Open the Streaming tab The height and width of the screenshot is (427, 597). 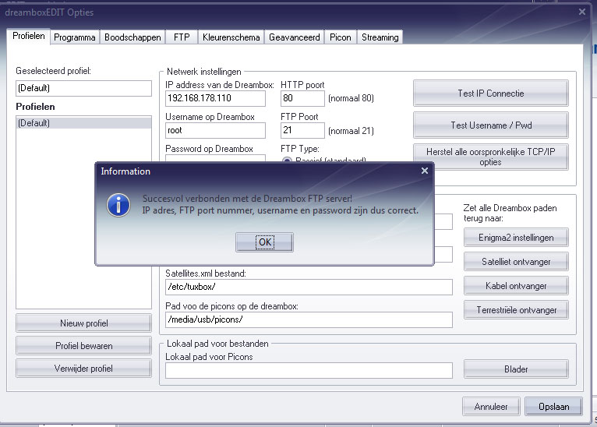coord(380,37)
